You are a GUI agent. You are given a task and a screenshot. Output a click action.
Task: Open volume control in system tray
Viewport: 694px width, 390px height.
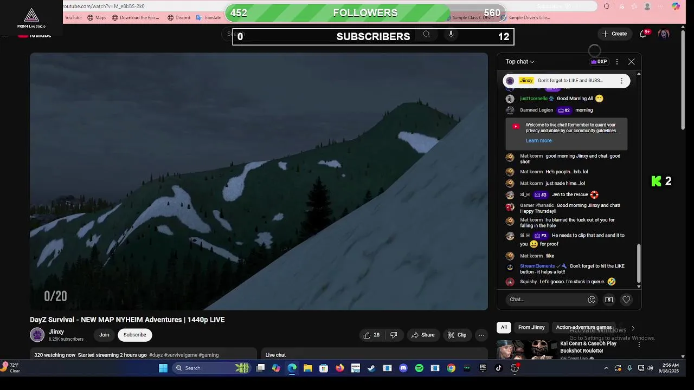tap(650, 368)
